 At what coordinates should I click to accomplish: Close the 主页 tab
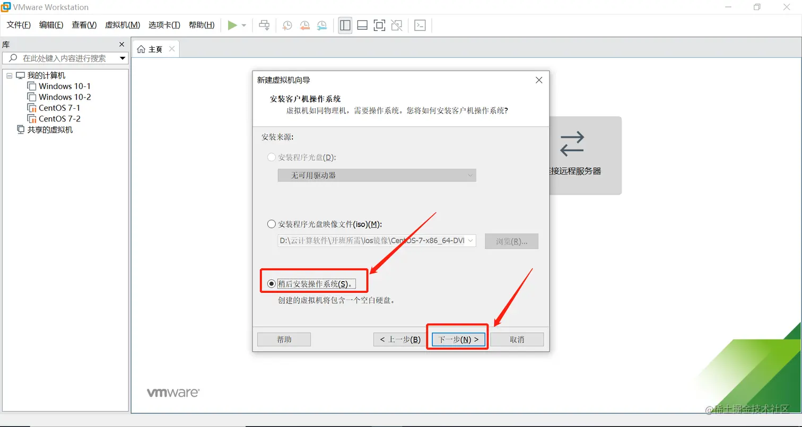click(x=172, y=49)
